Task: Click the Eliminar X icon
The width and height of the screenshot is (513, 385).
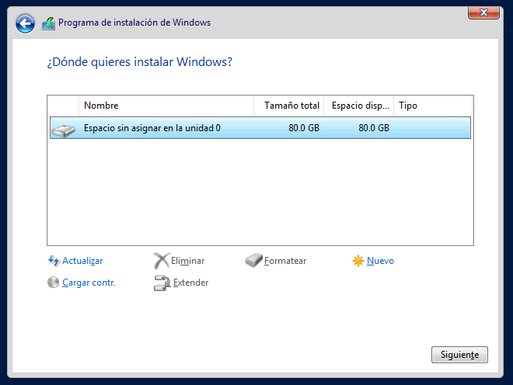Action: point(162,261)
